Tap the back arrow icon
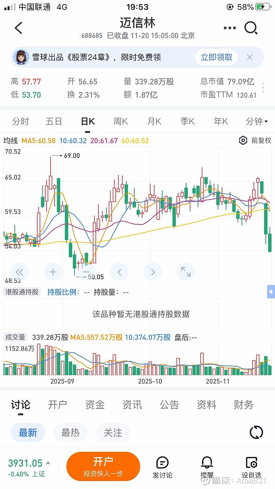This screenshot has height=489, width=275. (19, 28)
